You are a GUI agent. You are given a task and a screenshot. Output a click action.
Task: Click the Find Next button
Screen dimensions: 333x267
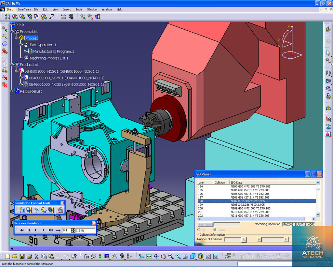tap(205, 225)
